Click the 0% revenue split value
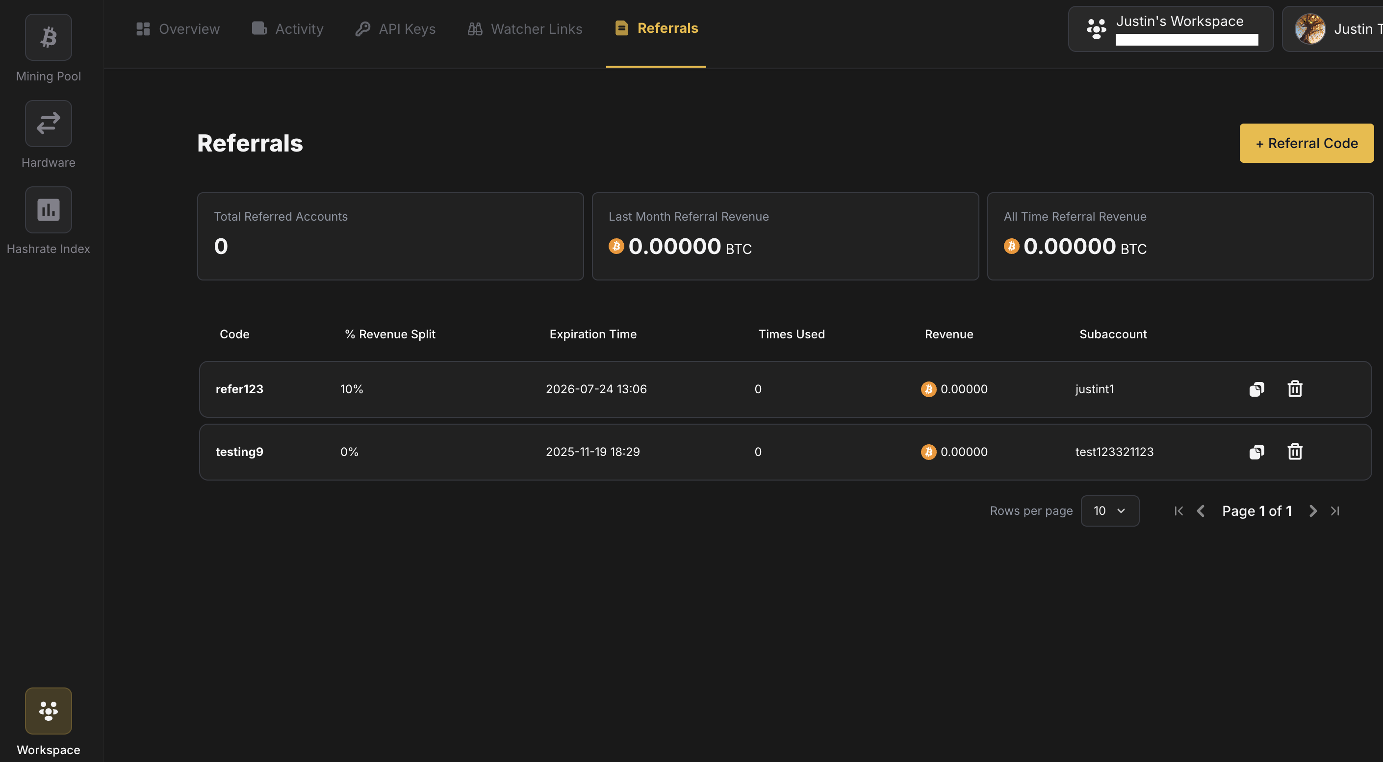This screenshot has height=762, width=1383. click(350, 452)
